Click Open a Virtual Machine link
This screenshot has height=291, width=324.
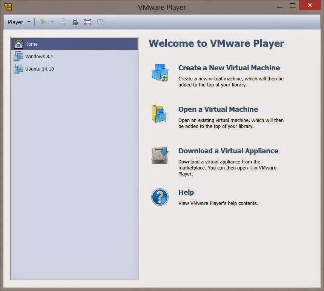point(218,109)
